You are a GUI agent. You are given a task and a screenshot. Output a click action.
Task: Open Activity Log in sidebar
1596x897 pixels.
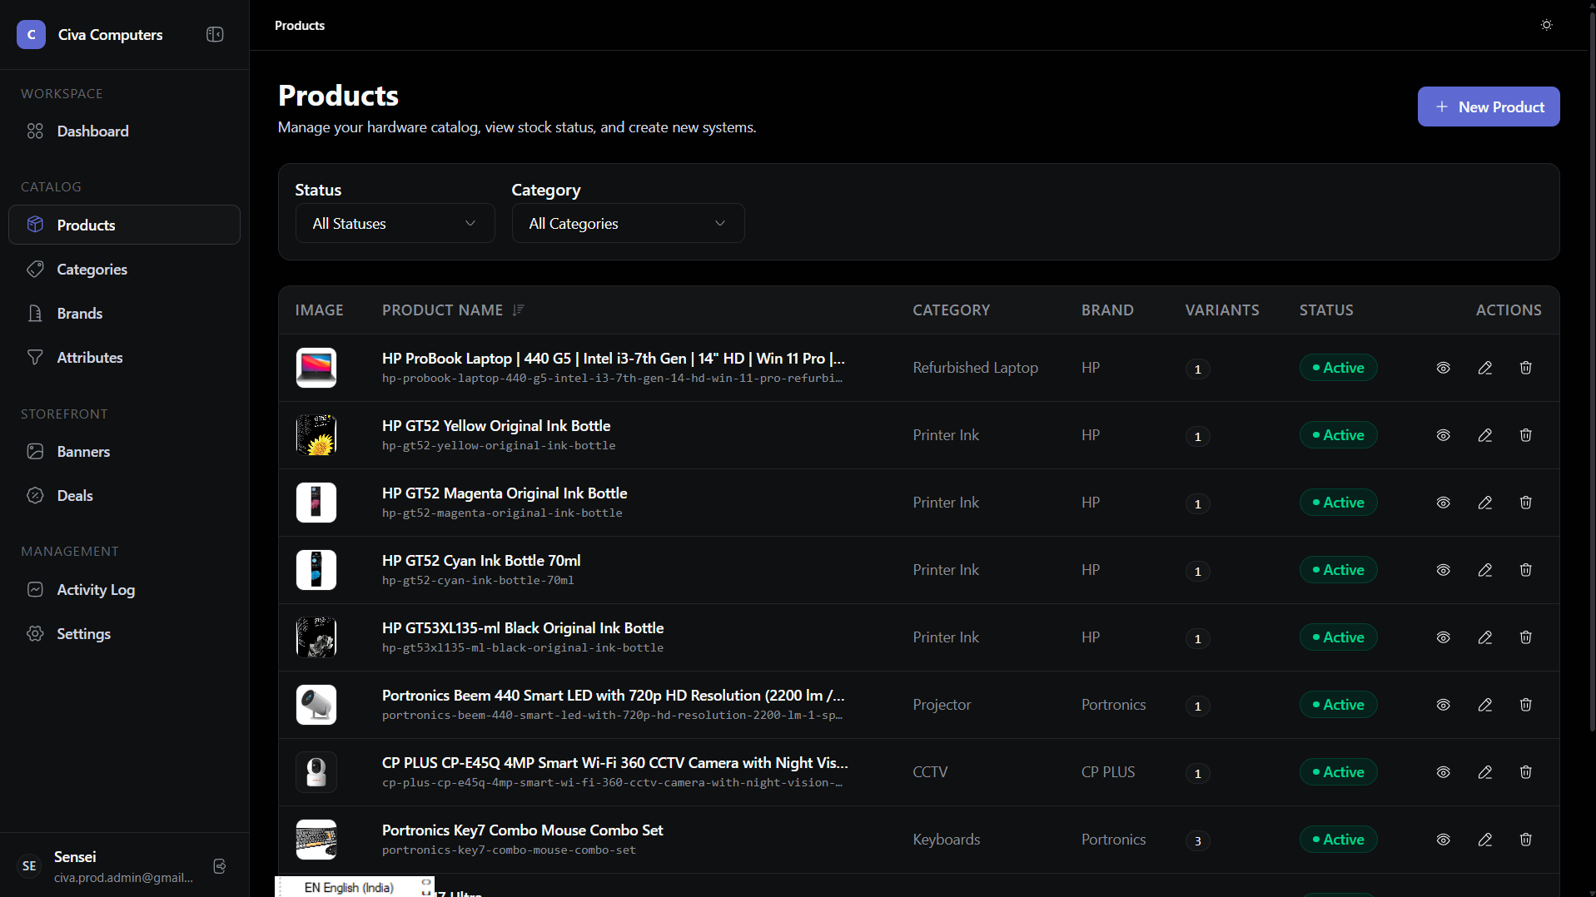[124, 590]
